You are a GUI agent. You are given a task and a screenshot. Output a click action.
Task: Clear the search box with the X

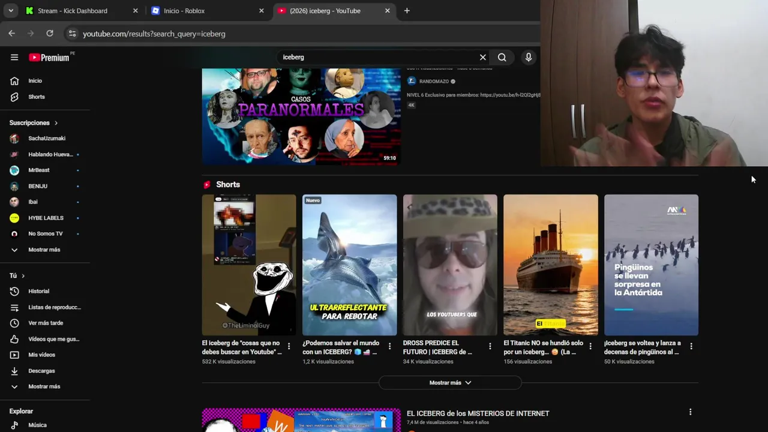click(483, 57)
